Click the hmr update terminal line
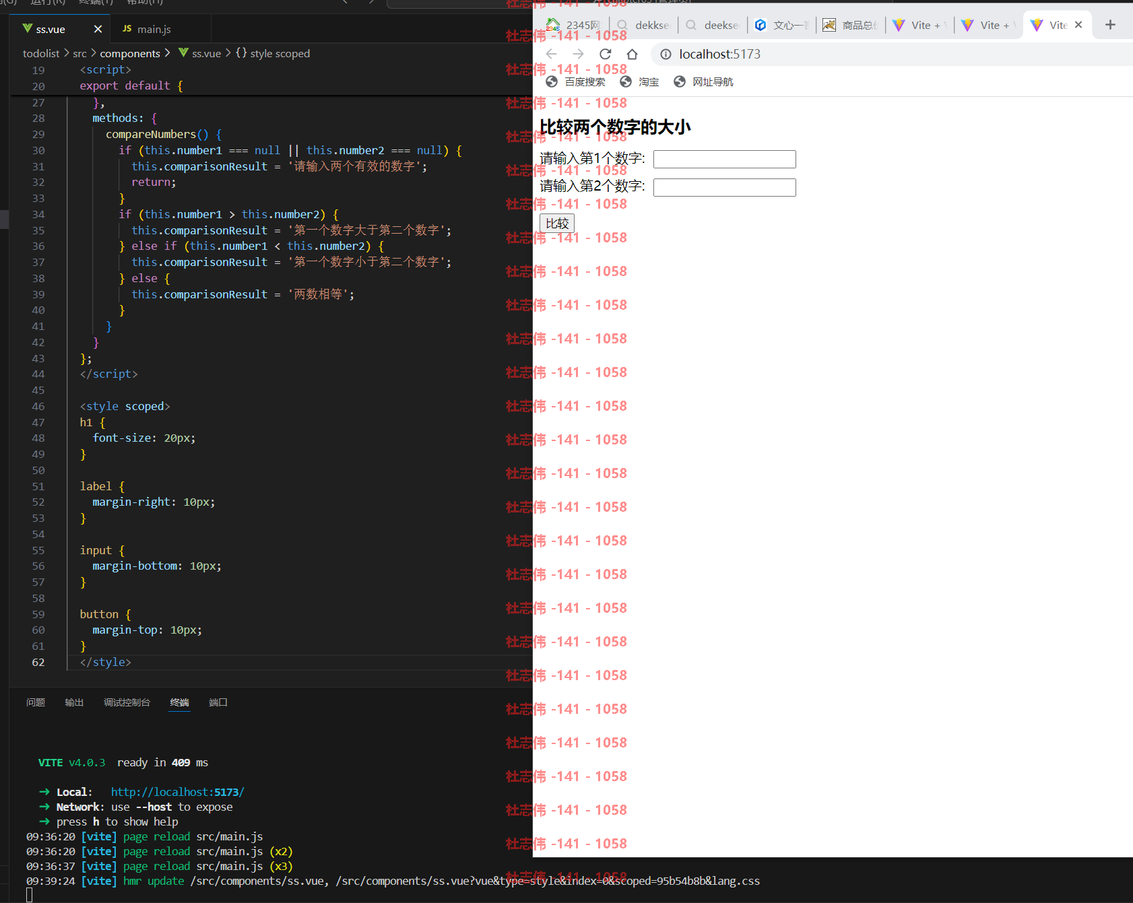1133x903 pixels. click(x=393, y=881)
